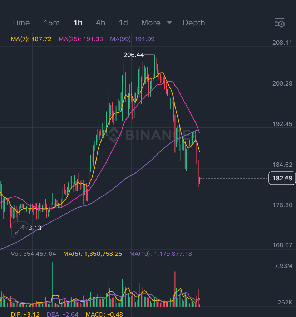296x317 pixels.
Task: Open the Depth chart tab
Action: (x=193, y=23)
